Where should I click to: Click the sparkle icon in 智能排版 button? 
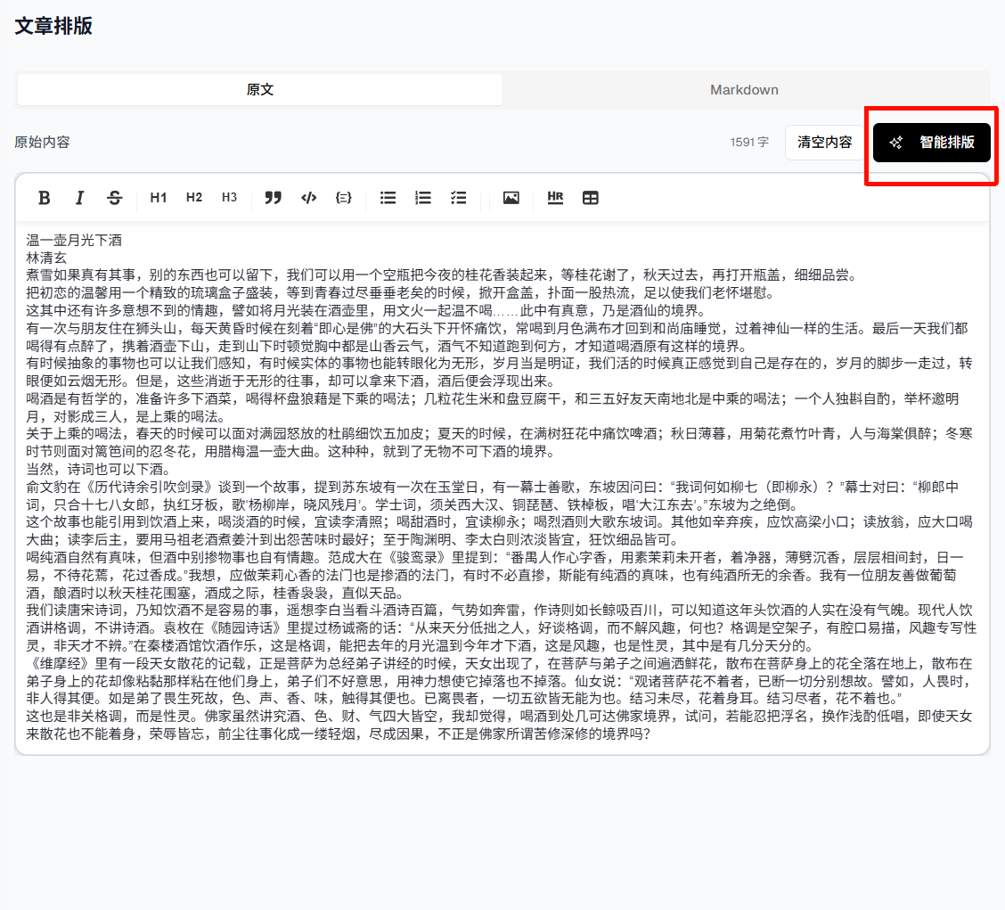896,143
